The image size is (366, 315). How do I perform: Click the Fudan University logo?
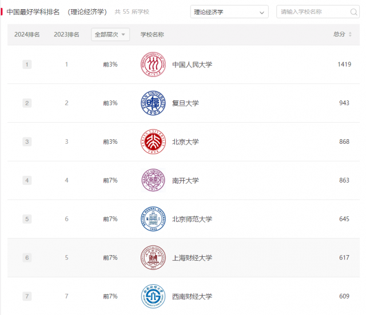pos(153,103)
